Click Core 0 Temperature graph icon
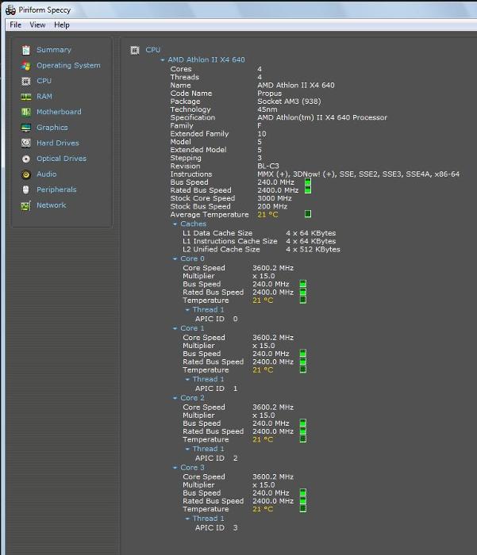Image resolution: width=477 pixels, height=555 pixels. (x=303, y=300)
